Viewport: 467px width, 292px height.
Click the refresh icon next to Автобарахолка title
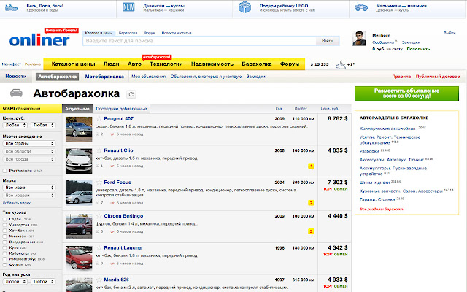coord(131,94)
